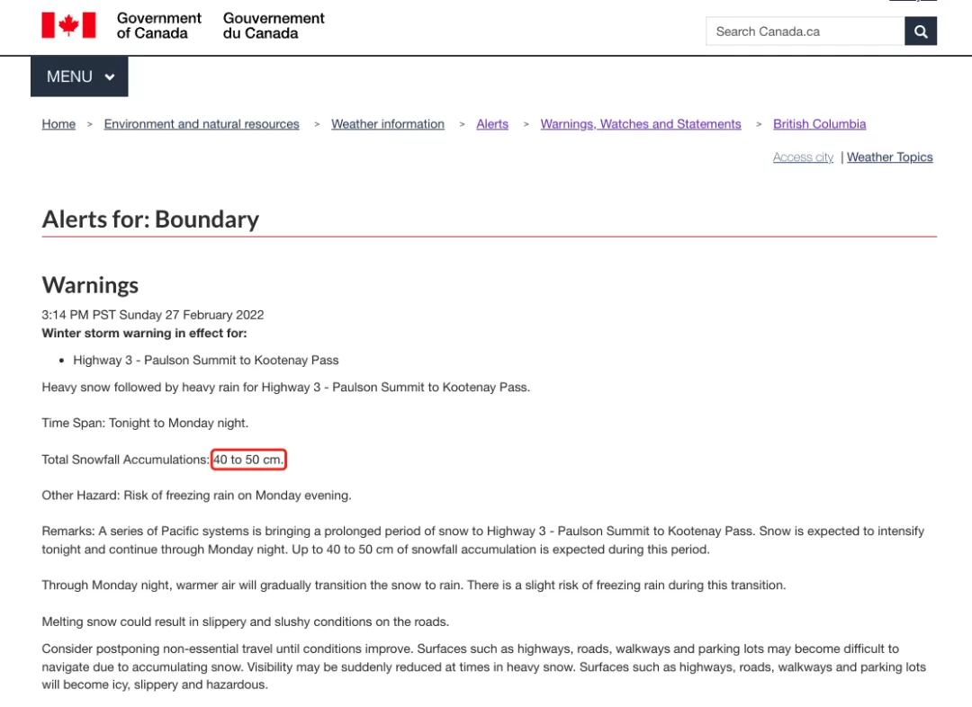The width and height of the screenshot is (972, 707).
Task: Open the Weather information breadcrumb
Action: [387, 124]
